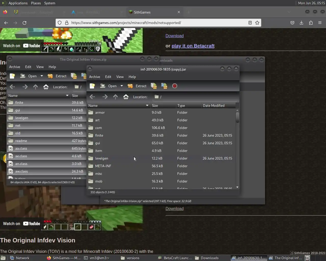Open Archive menu in jar window
This screenshot has height=261, width=326.
[94, 77]
